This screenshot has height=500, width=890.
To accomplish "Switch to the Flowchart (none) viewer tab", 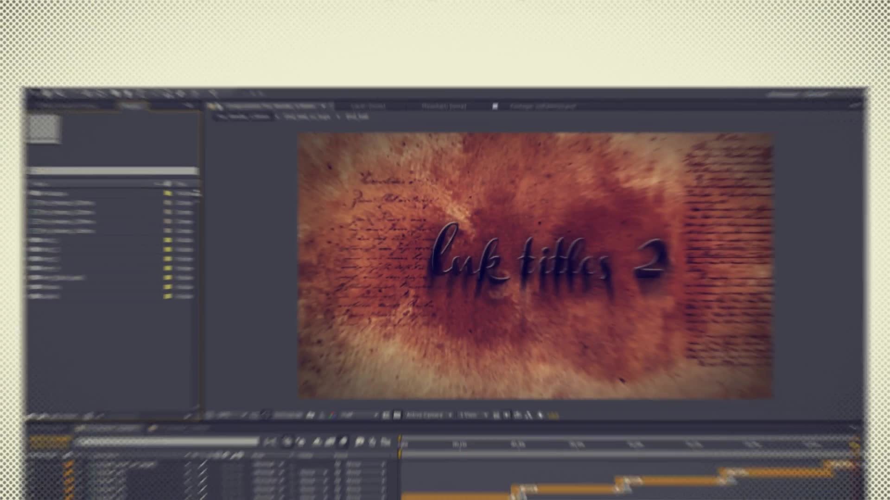I will click(x=444, y=106).
